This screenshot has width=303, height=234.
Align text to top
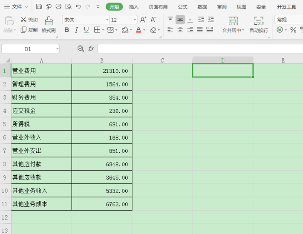tap(170, 20)
